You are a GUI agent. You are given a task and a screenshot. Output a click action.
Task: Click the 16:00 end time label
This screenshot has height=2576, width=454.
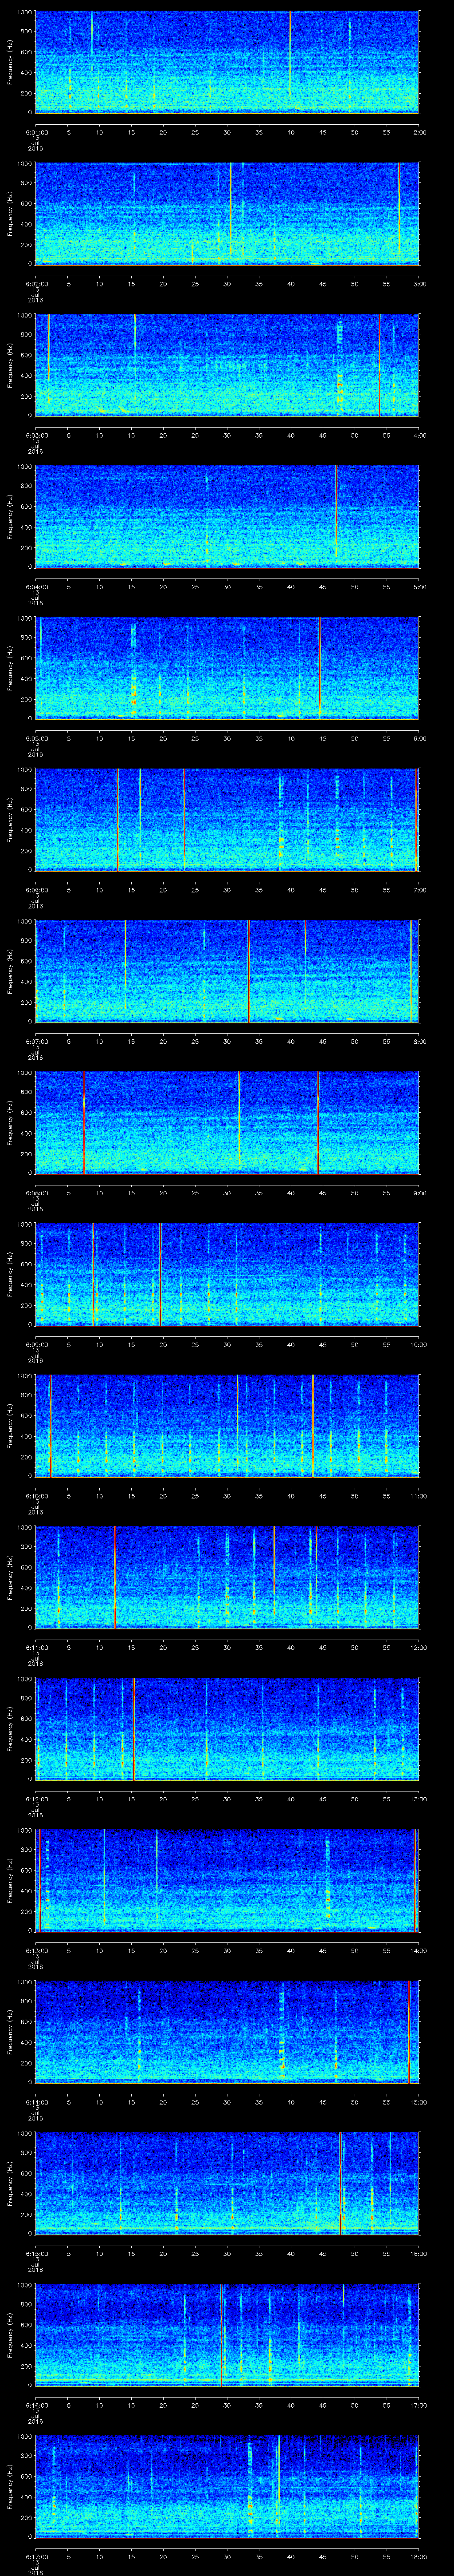418,2253
